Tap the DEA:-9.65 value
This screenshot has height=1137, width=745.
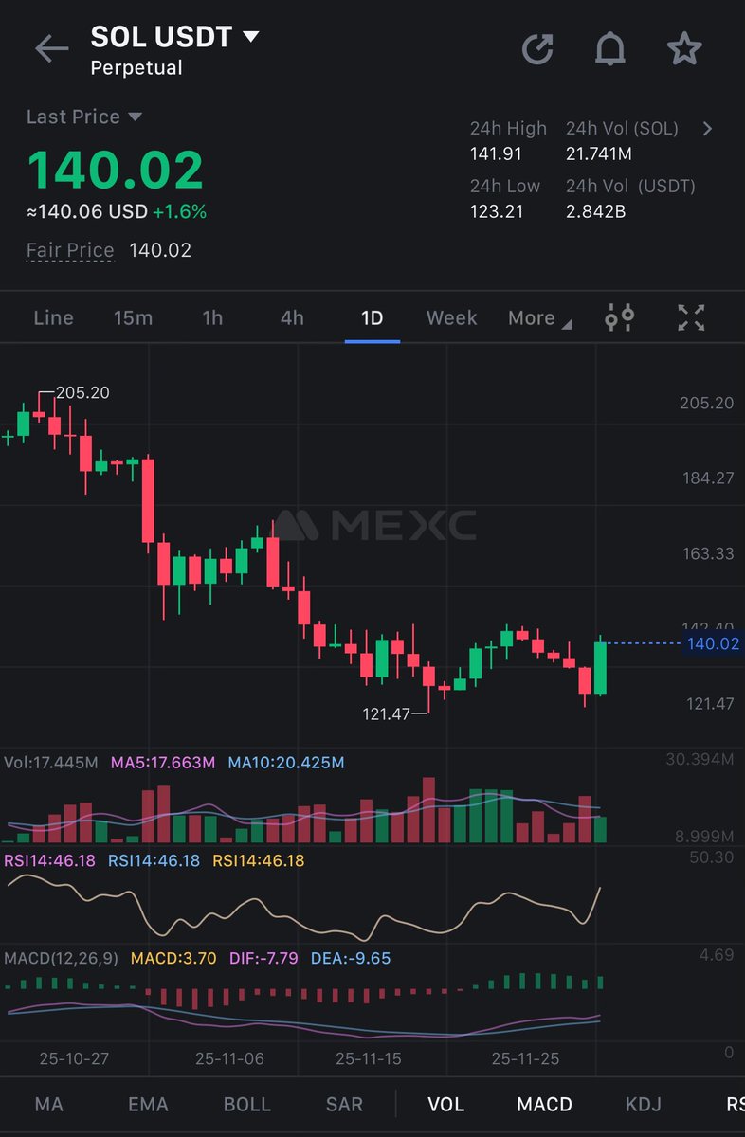click(x=351, y=958)
